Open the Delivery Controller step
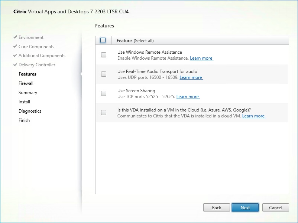 [x=37, y=65]
